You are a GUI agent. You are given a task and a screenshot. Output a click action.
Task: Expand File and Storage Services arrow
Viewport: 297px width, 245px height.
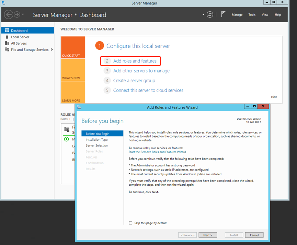click(x=52, y=50)
